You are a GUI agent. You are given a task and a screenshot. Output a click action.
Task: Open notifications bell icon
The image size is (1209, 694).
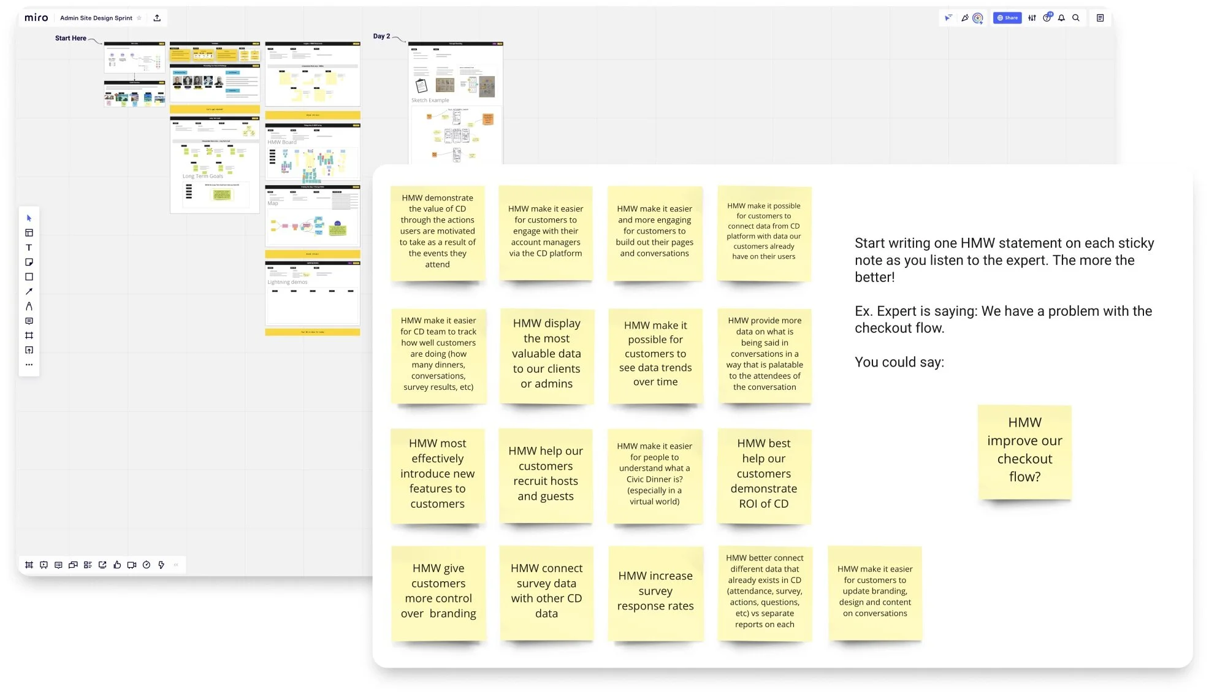1061,18
